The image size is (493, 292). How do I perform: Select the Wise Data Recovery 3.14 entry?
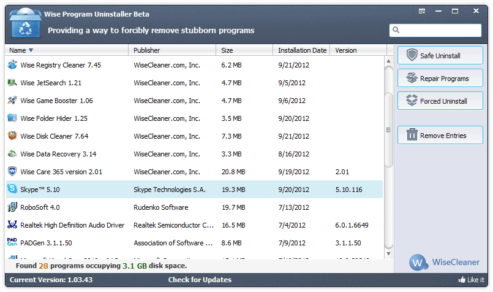point(58,154)
